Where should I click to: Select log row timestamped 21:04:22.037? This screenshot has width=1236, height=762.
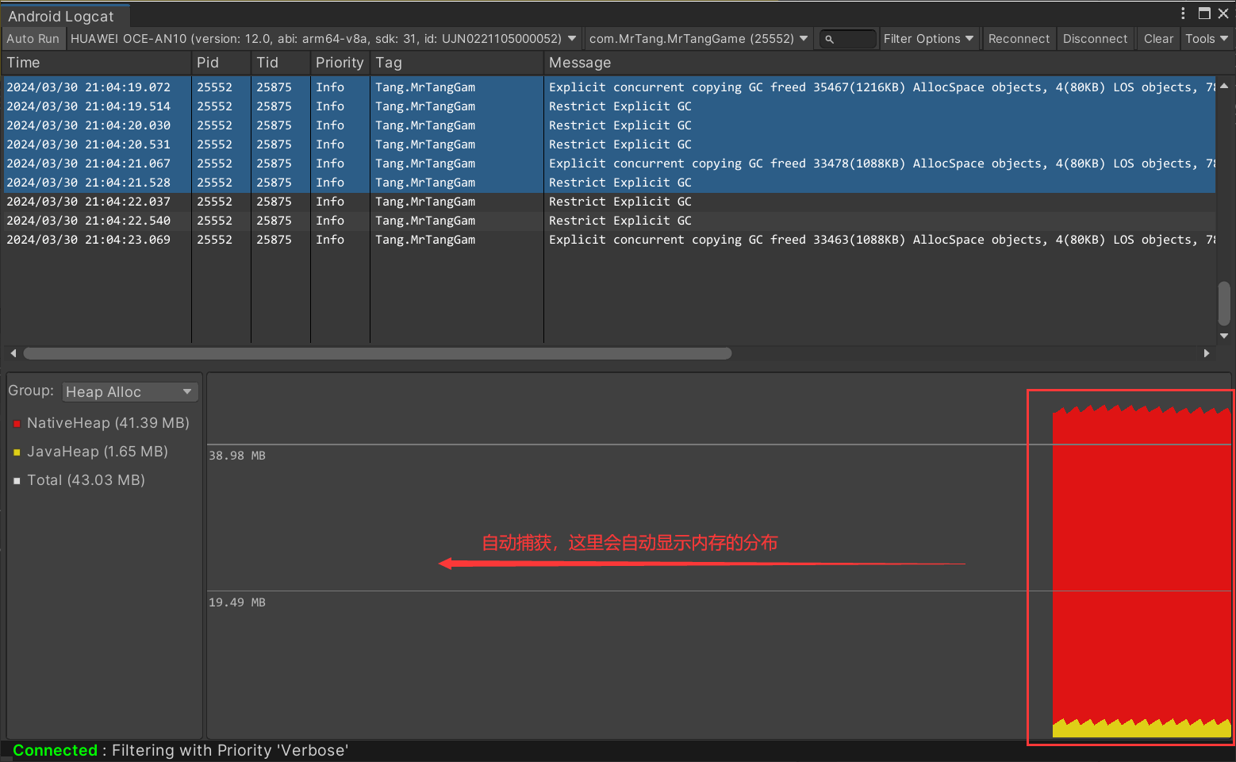pyautogui.click(x=608, y=202)
